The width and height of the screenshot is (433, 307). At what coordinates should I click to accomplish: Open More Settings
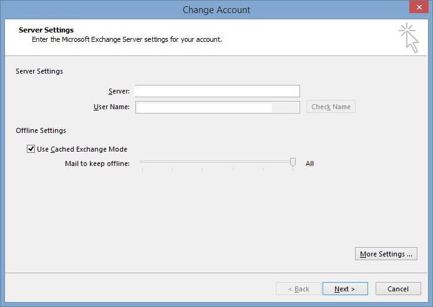point(386,254)
